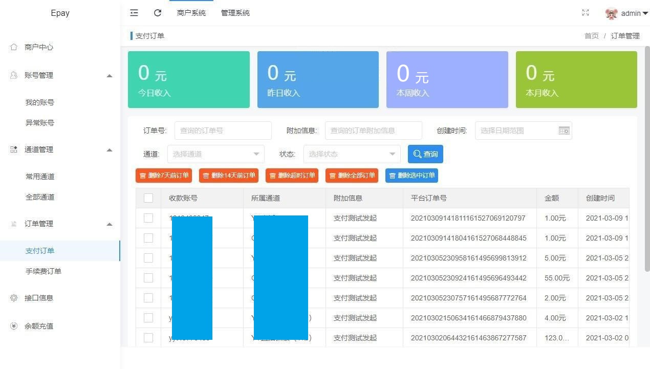650x369 pixels.
Task: Open the 选择通道 channel dropdown
Action: (215, 154)
